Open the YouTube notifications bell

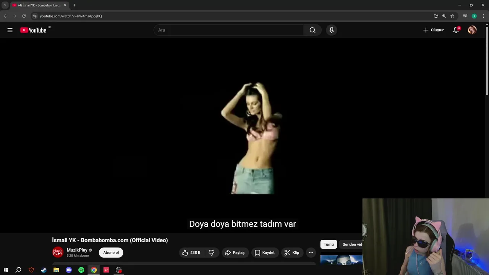[x=456, y=30]
